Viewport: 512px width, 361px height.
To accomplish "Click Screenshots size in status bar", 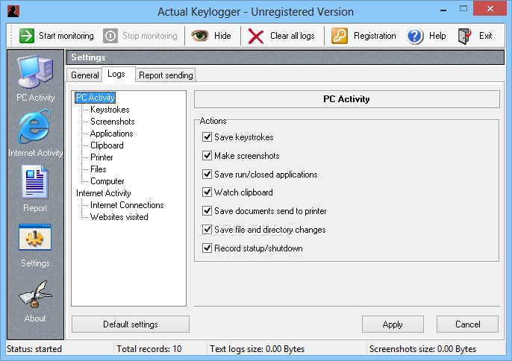I will click(422, 349).
